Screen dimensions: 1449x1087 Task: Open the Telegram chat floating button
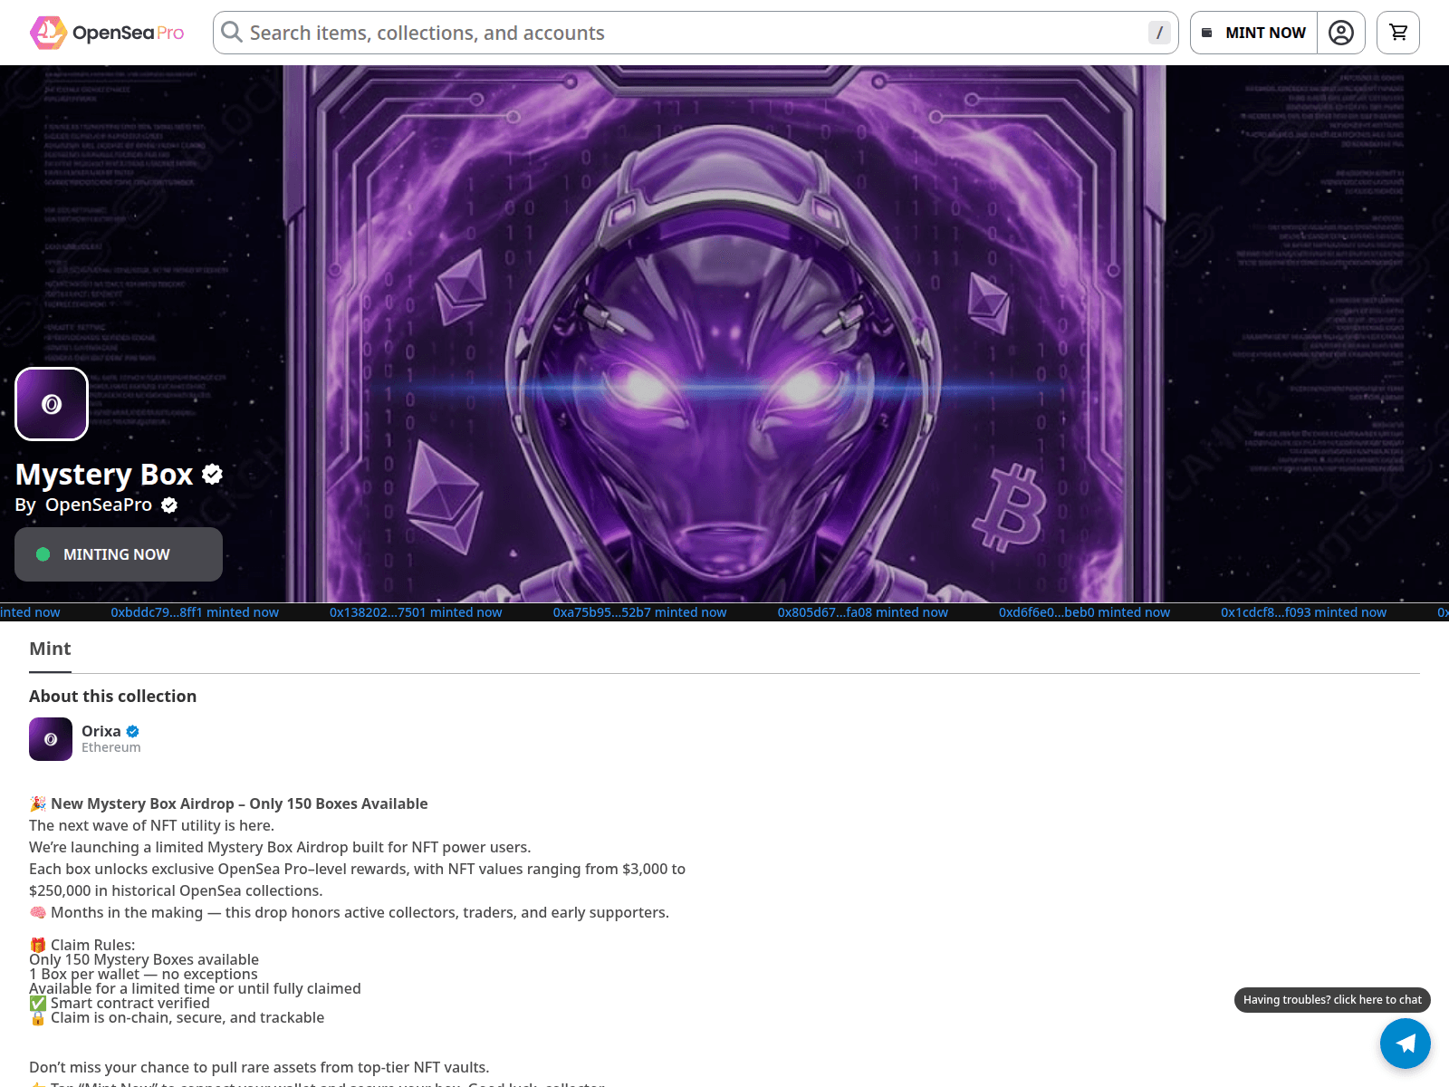(1406, 1044)
